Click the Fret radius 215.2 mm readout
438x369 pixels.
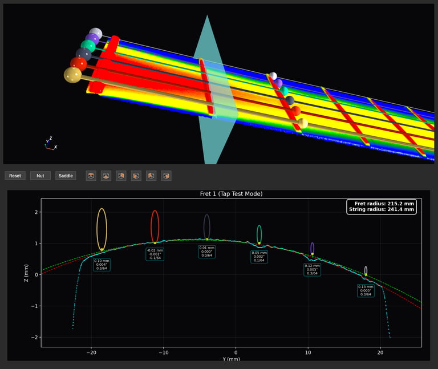[x=384, y=204]
